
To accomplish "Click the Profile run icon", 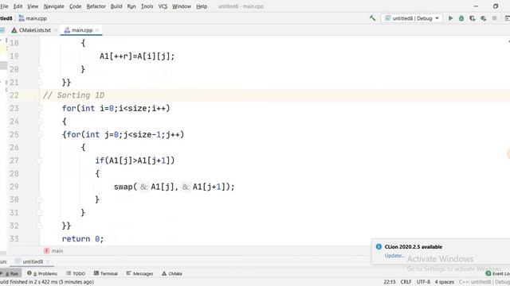I will click(x=484, y=18).
